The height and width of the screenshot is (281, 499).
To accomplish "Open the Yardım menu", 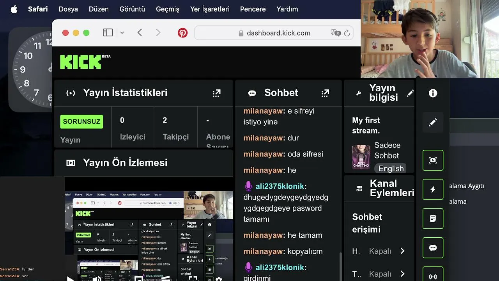I will click(287, 9).
